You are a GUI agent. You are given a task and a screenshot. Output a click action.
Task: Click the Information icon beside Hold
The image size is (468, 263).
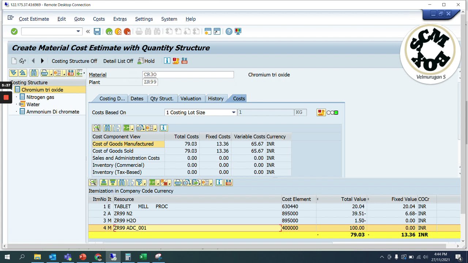(167, 61)
